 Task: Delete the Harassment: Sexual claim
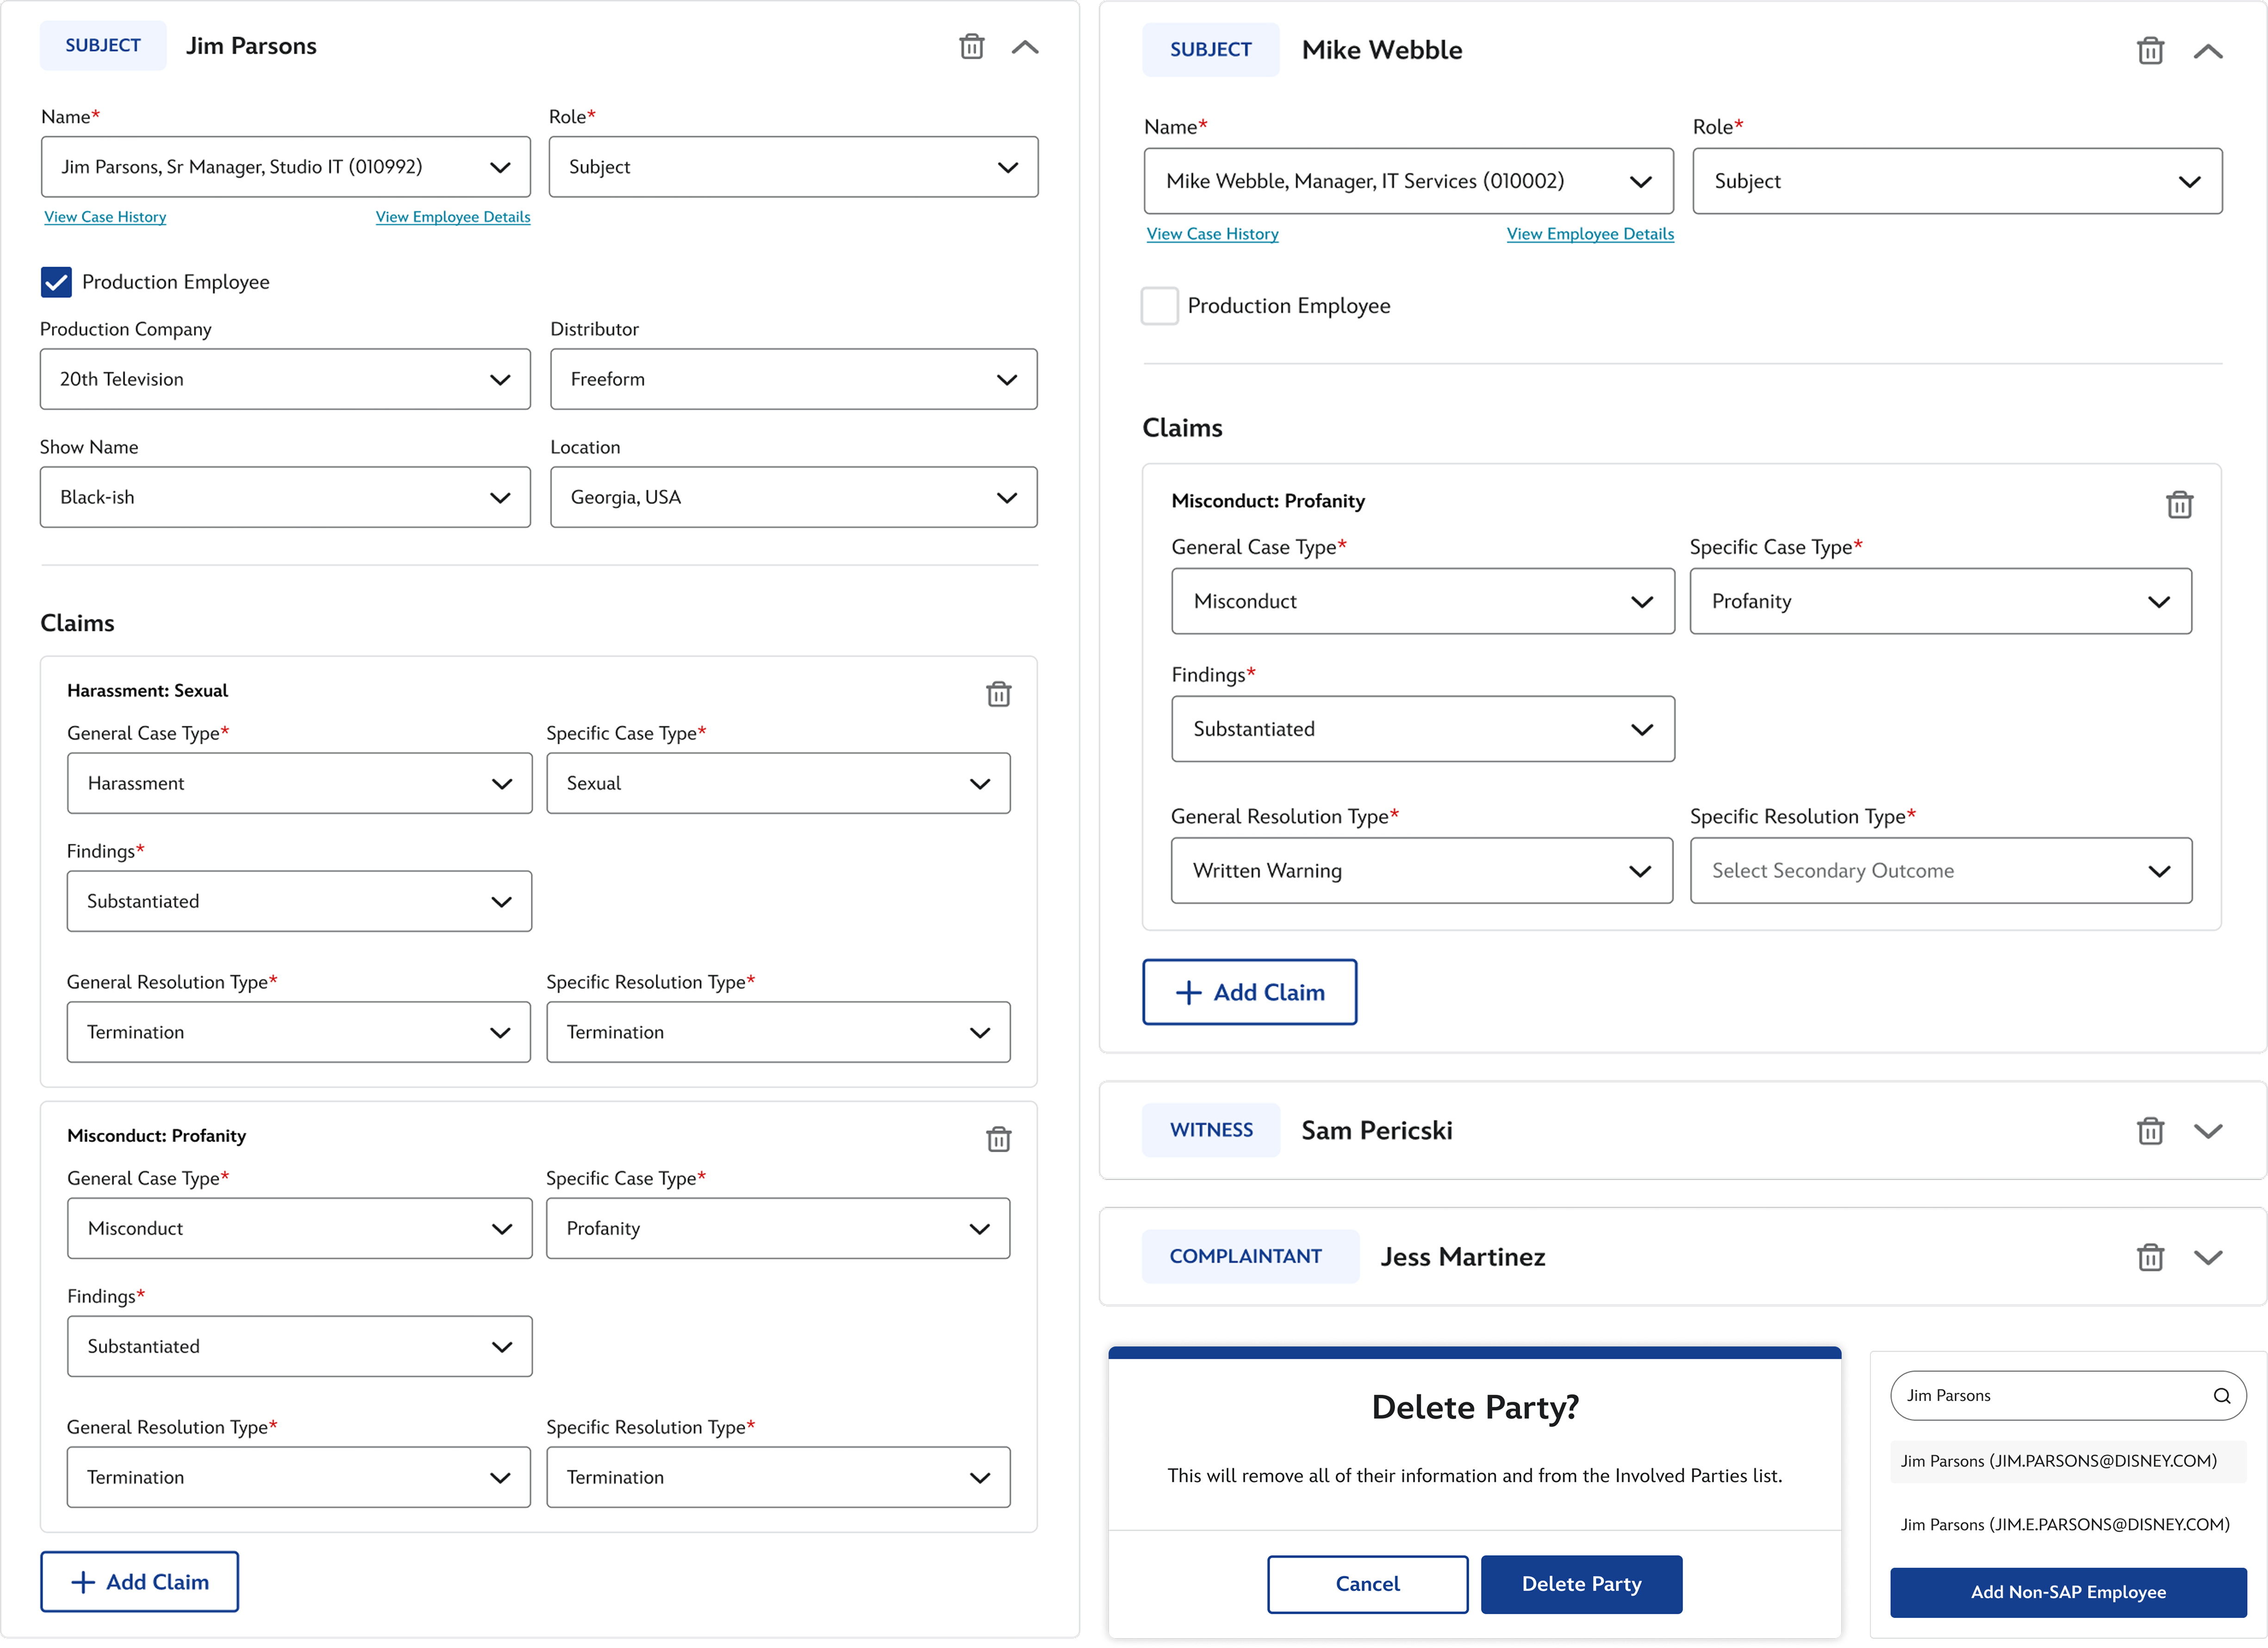998,694
